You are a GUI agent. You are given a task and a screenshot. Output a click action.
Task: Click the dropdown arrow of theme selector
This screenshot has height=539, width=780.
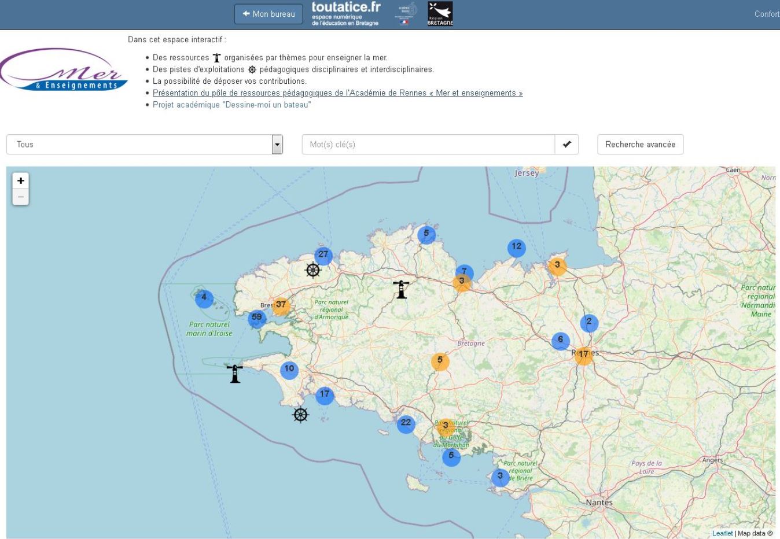277,145
